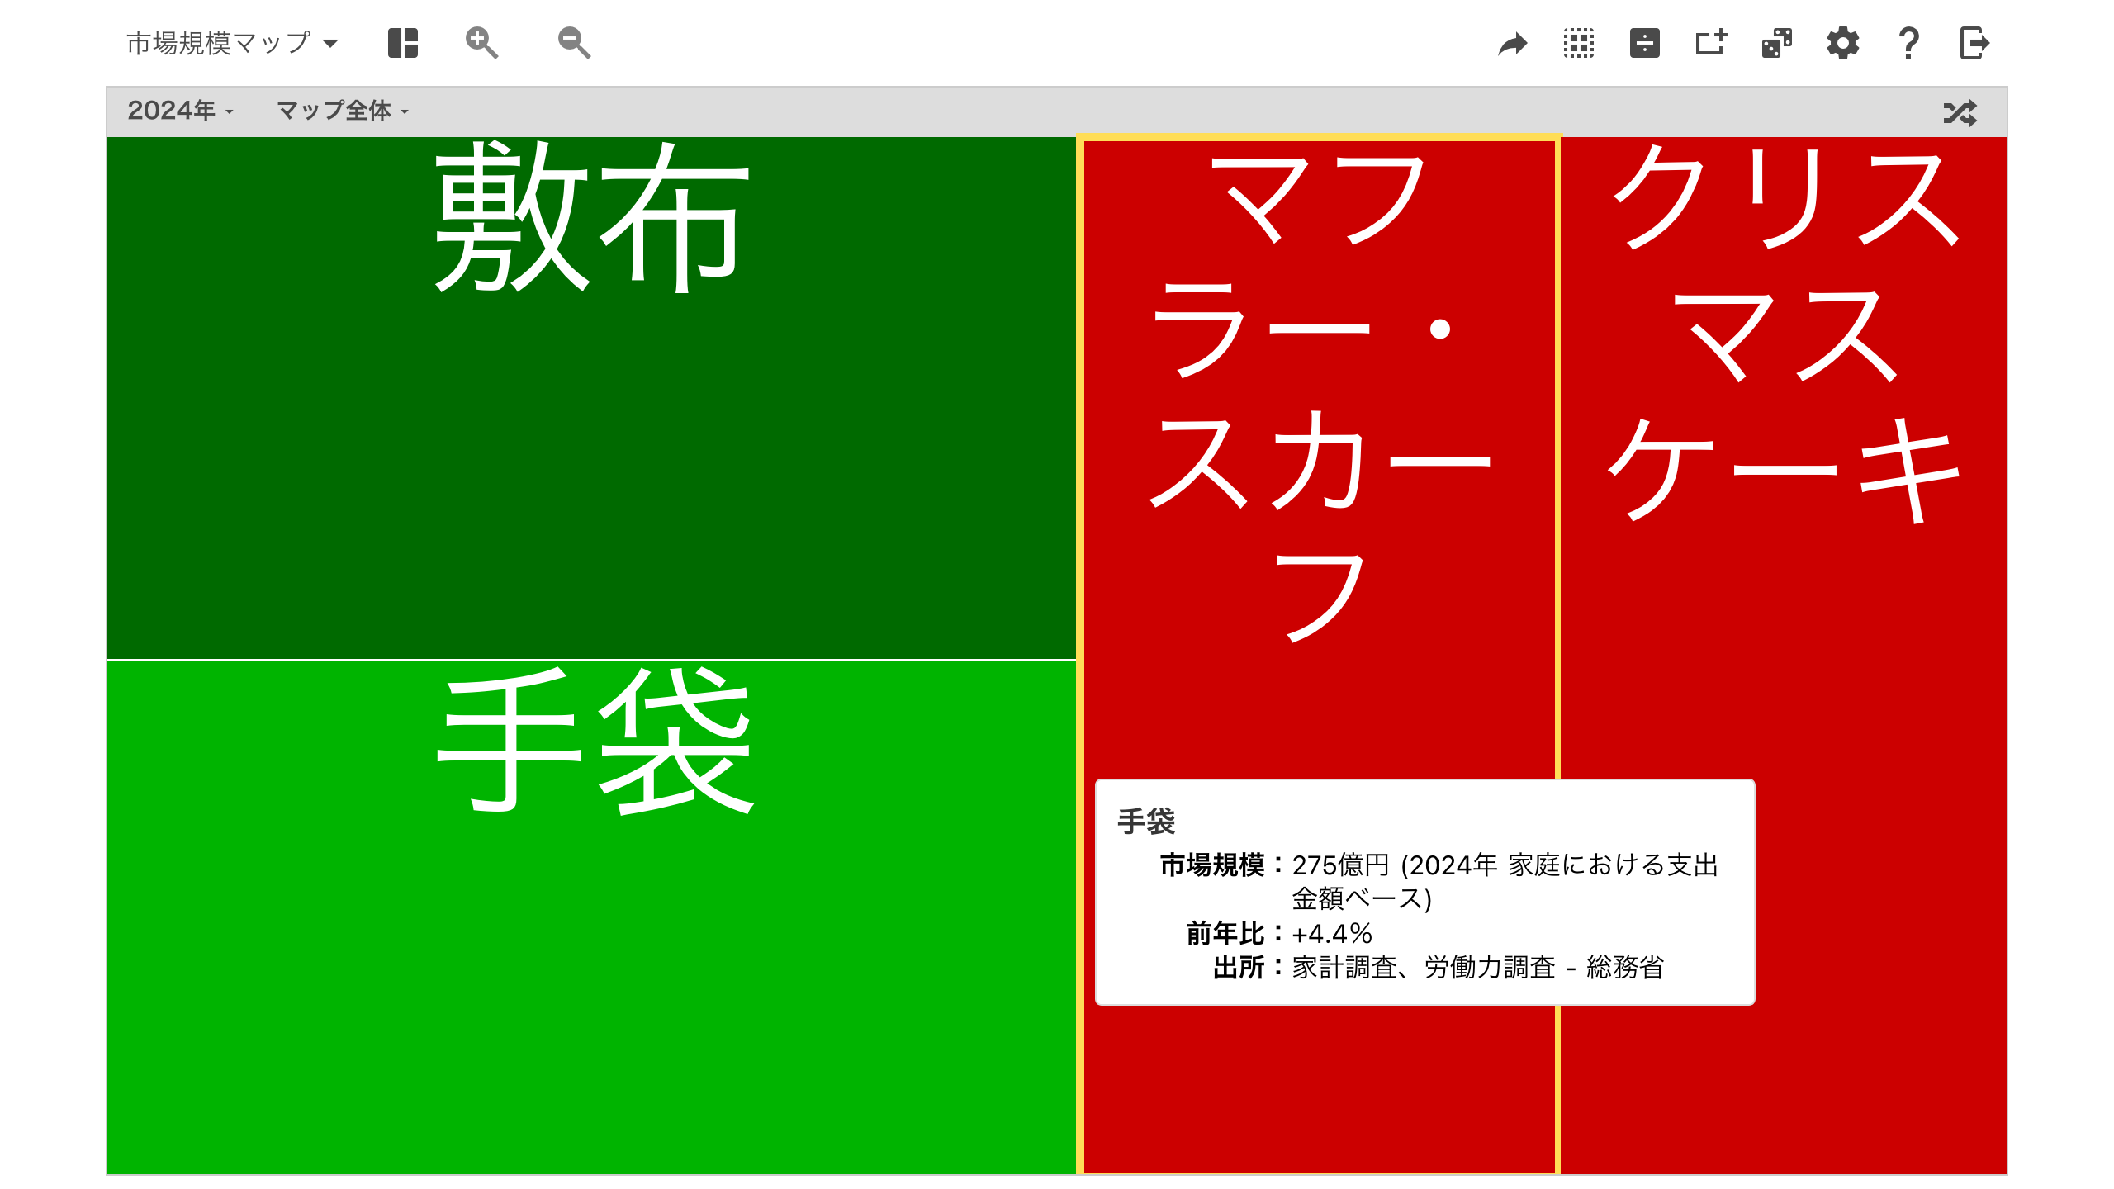2114x1189 pixels.
Task: Select the 敷布 dark green tile
Action: 591,398
